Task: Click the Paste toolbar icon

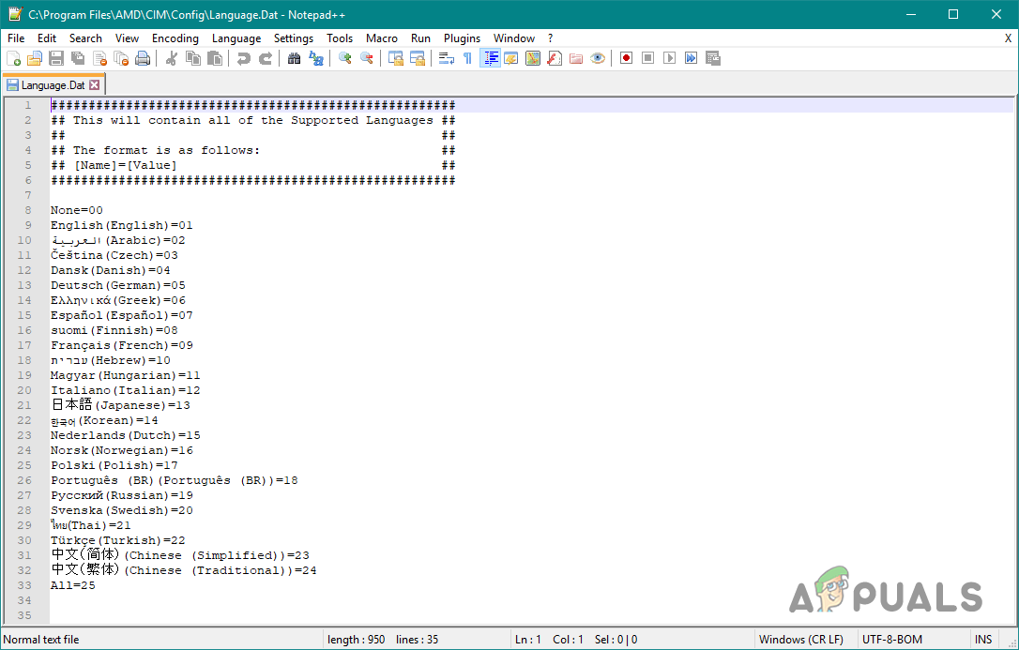Action: click(x=215, y=58)
